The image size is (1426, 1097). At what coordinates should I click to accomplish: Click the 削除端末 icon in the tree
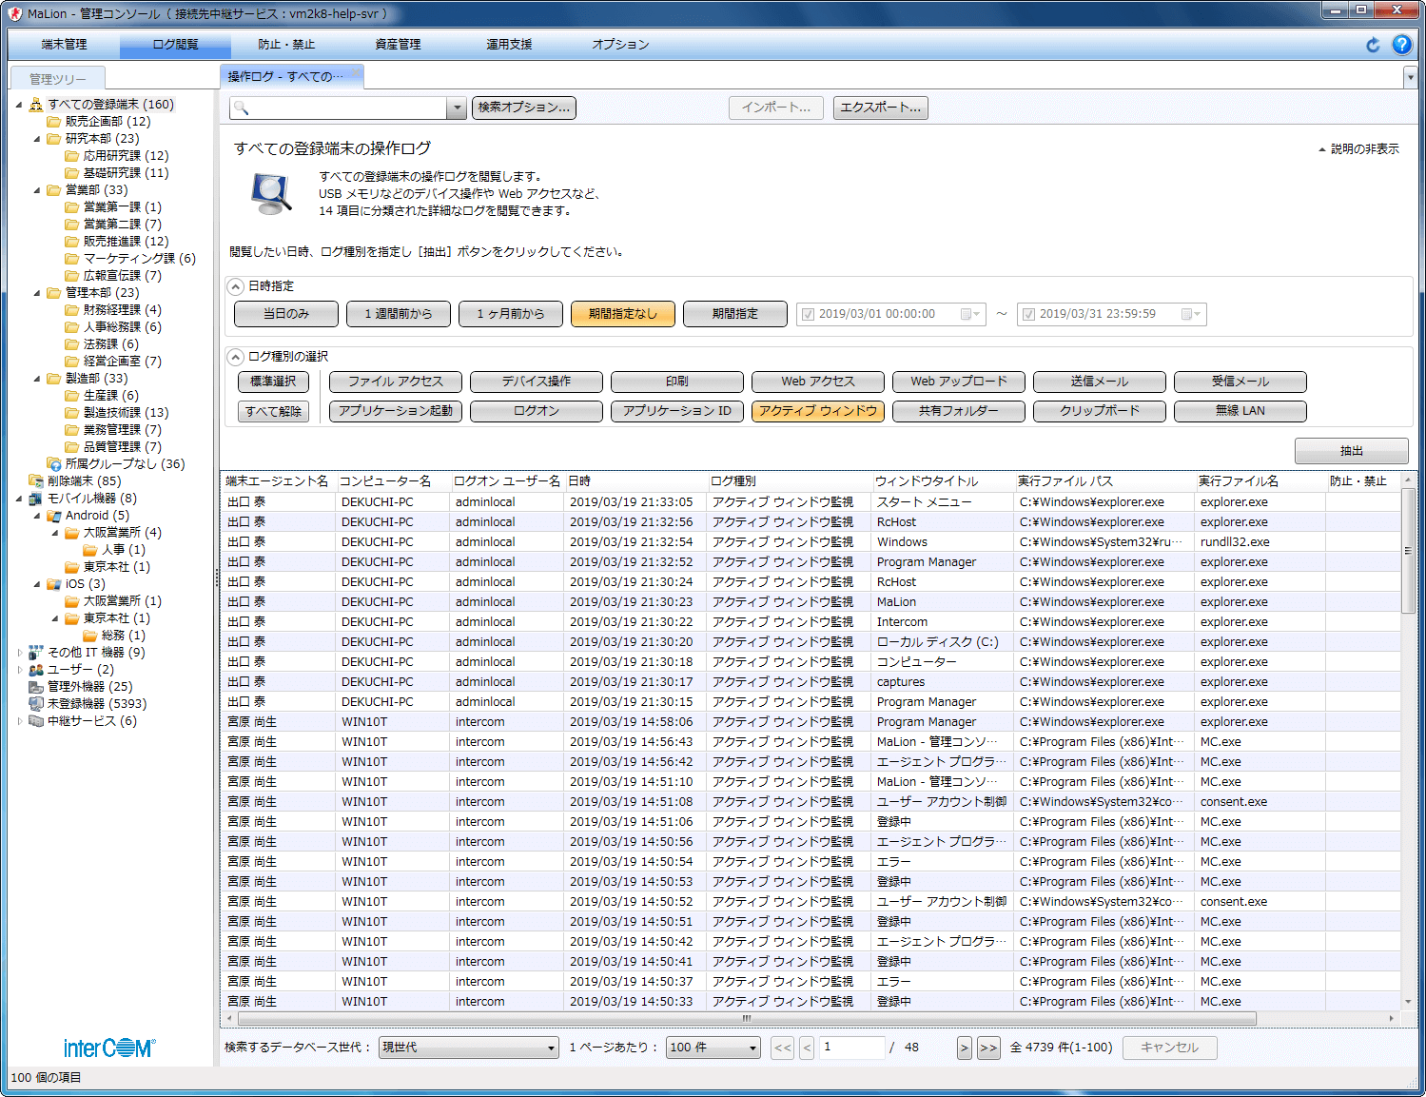click(35, 481)
